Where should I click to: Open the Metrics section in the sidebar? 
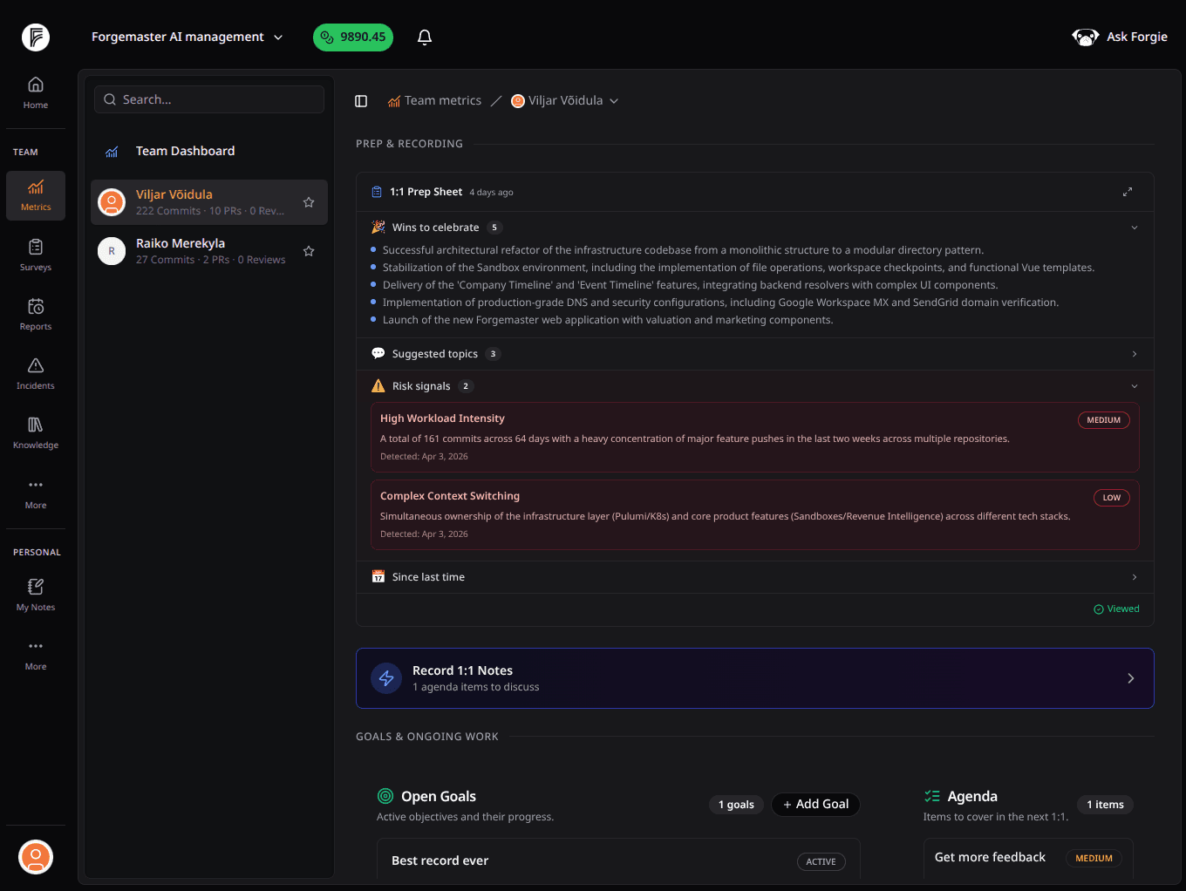(35, 195)
